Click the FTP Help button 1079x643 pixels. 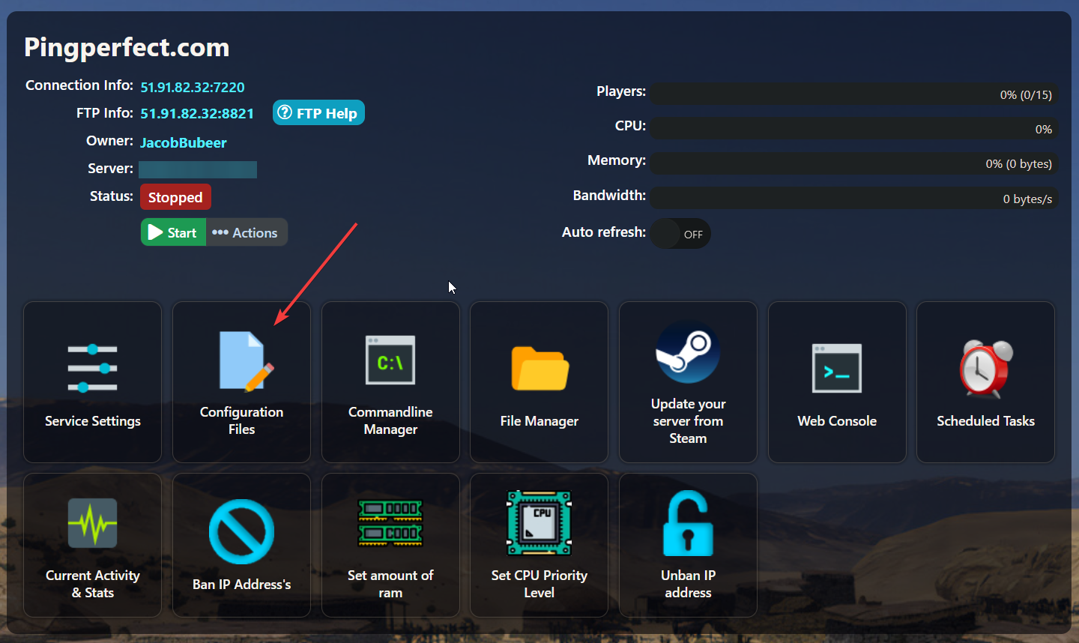(318, 113)
